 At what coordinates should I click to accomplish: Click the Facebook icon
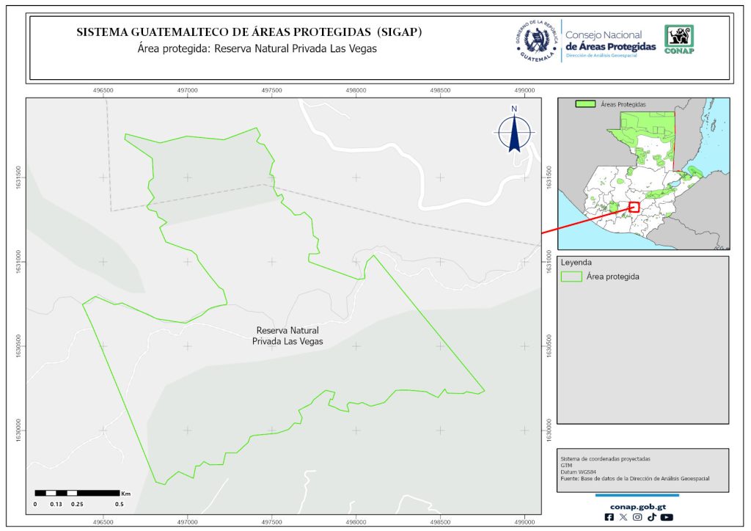tap(609, 517)
